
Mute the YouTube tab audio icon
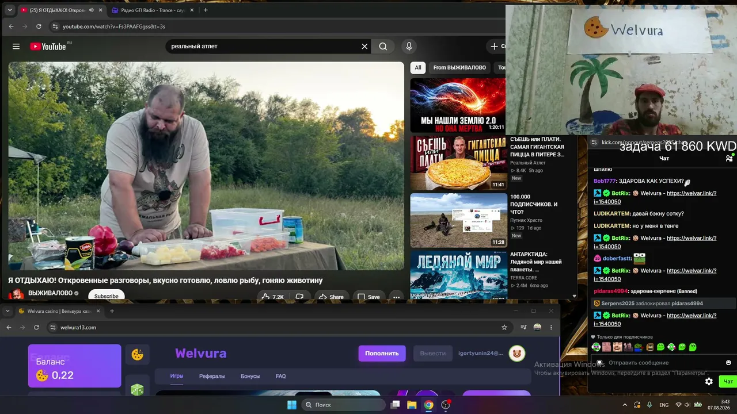(x=91, y=10)
